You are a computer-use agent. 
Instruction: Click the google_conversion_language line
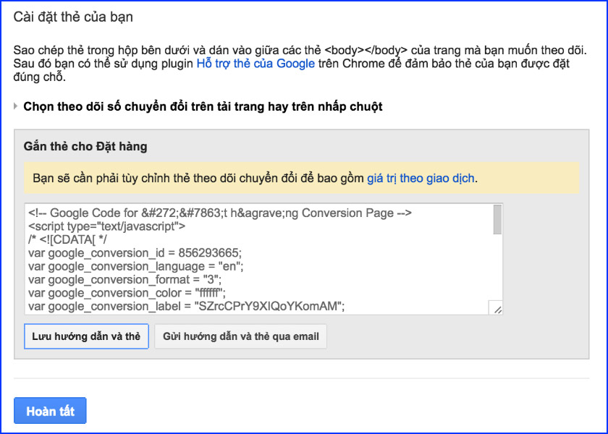click(135, 266)
